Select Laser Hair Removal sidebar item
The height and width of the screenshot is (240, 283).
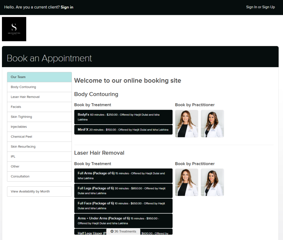(39, 97)
